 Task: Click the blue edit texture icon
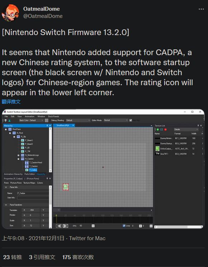pos(161,130)
